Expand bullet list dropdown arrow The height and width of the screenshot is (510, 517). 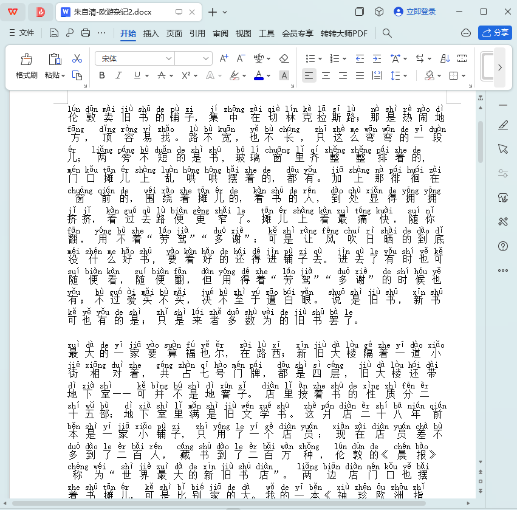coord(320,59)
